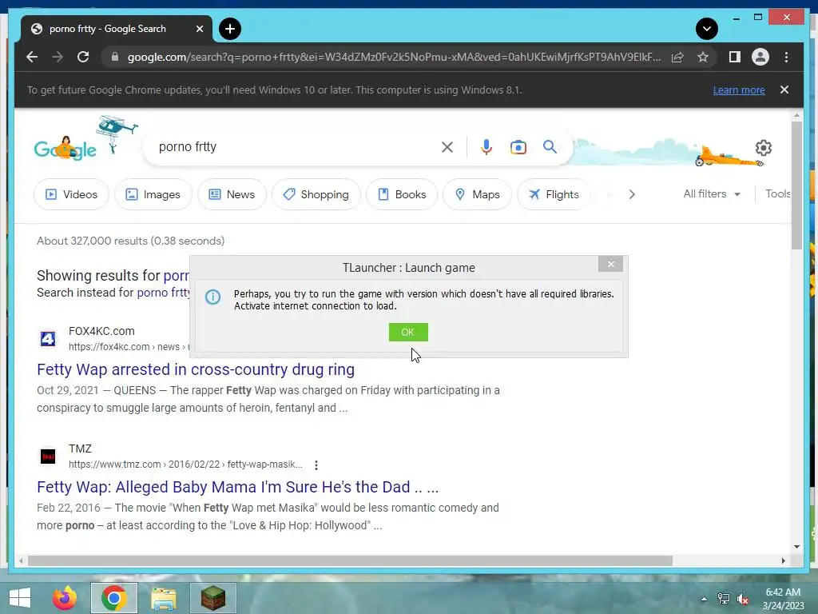This screenshot has width=818, height=614.
Task: Reload the current page
Action: pos(83,57)
